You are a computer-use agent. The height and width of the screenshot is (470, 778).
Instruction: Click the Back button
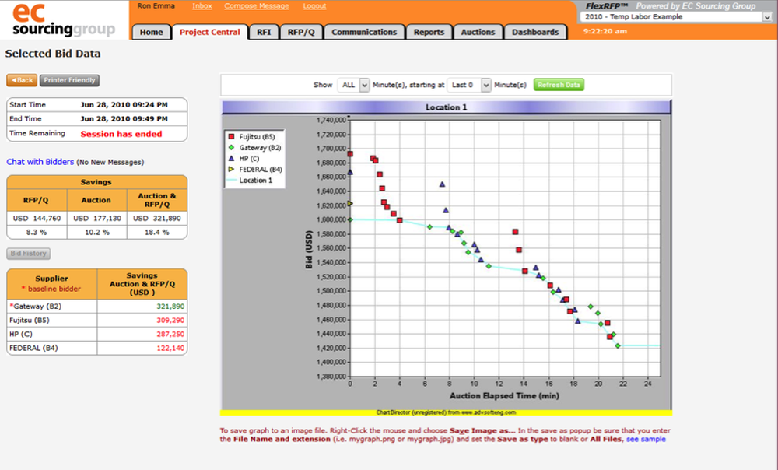[x=22, y=80]
